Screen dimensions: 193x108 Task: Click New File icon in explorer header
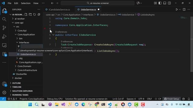26,15
